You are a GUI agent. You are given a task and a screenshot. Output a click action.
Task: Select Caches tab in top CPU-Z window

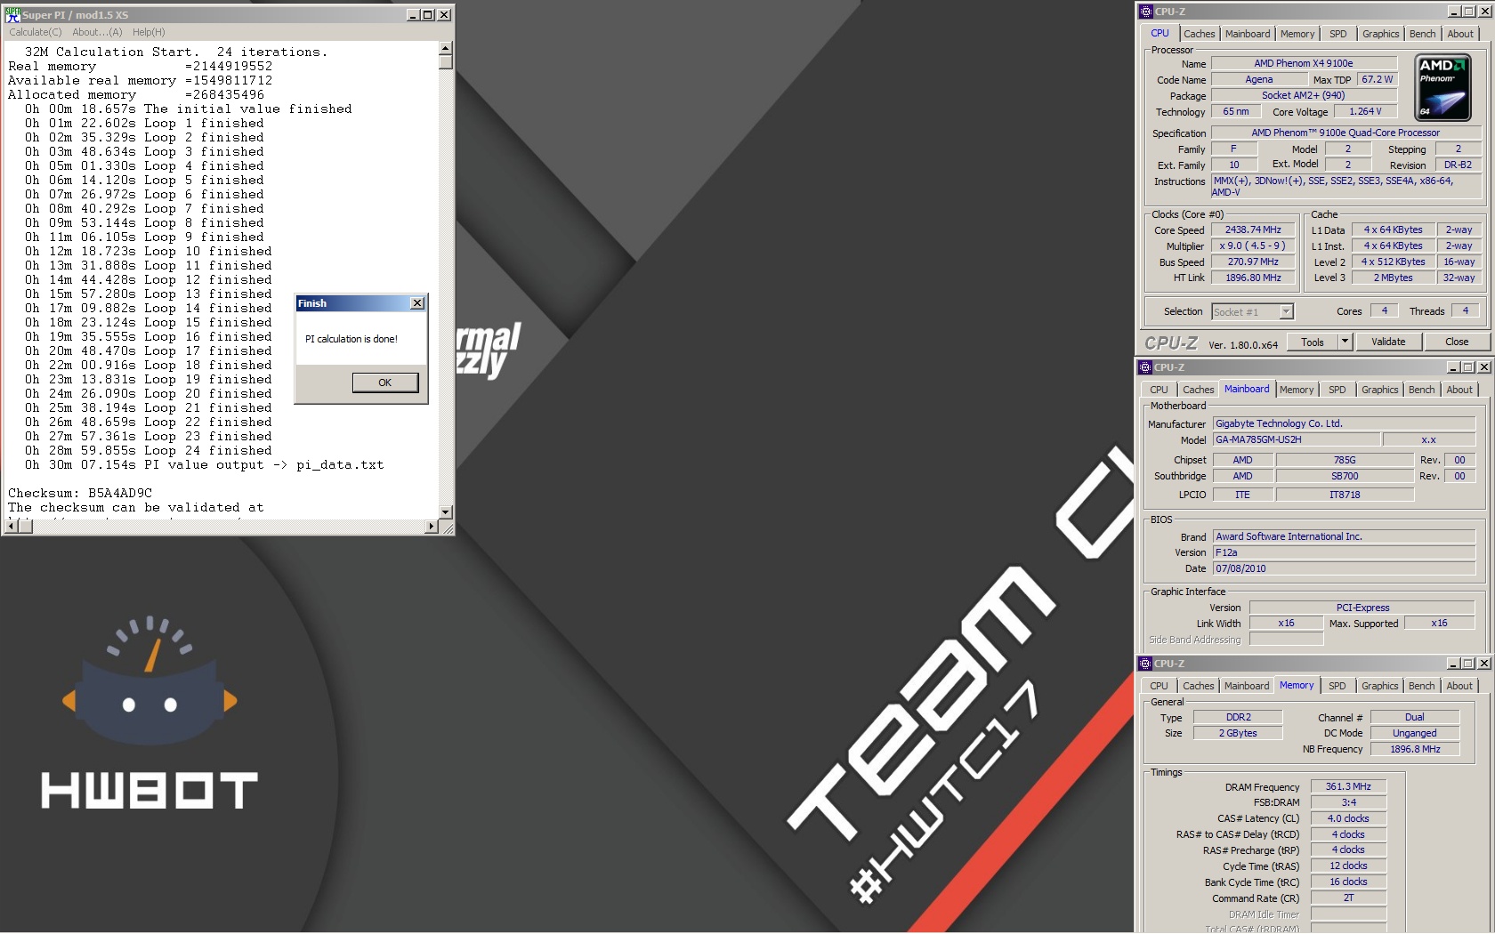pyautogui.click(x=1199, y=34)
